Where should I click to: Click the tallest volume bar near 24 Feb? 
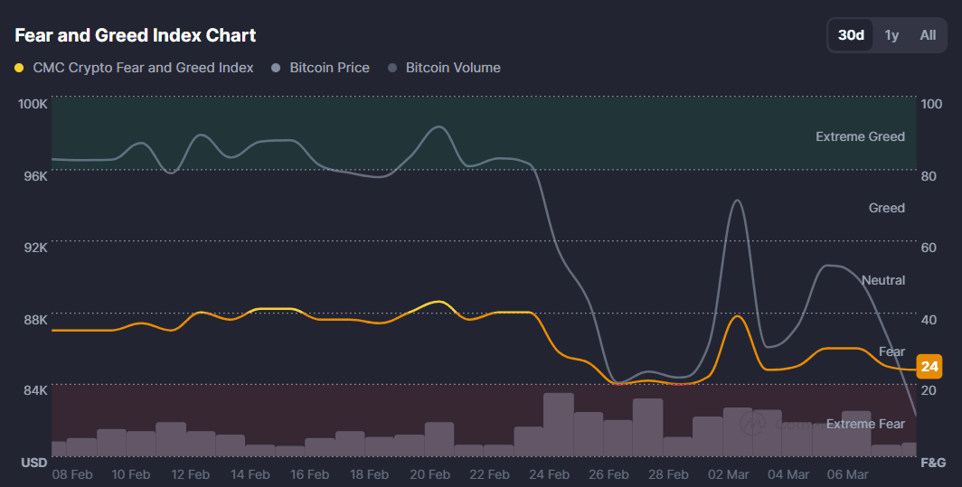(x=558, y=423)
